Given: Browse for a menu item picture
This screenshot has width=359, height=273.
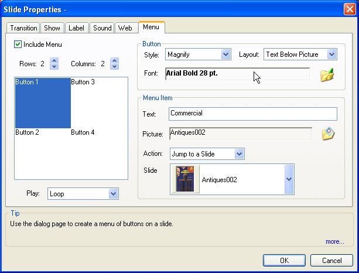Looking at the screenshot, I should point(328,134).
